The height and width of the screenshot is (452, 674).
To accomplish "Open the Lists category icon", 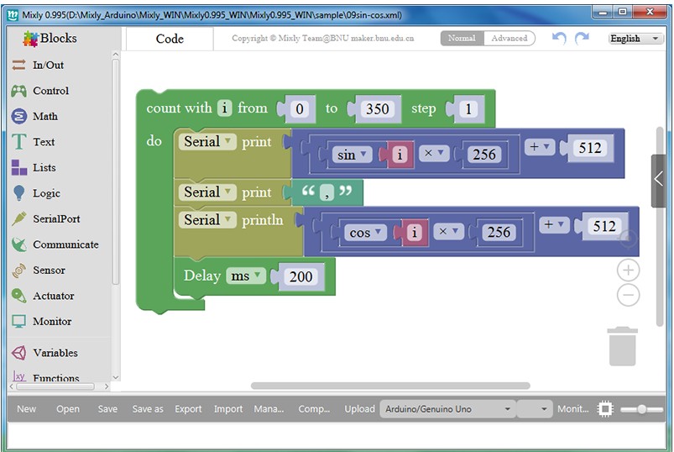I will pyautogui.click(x=18, y=168).
